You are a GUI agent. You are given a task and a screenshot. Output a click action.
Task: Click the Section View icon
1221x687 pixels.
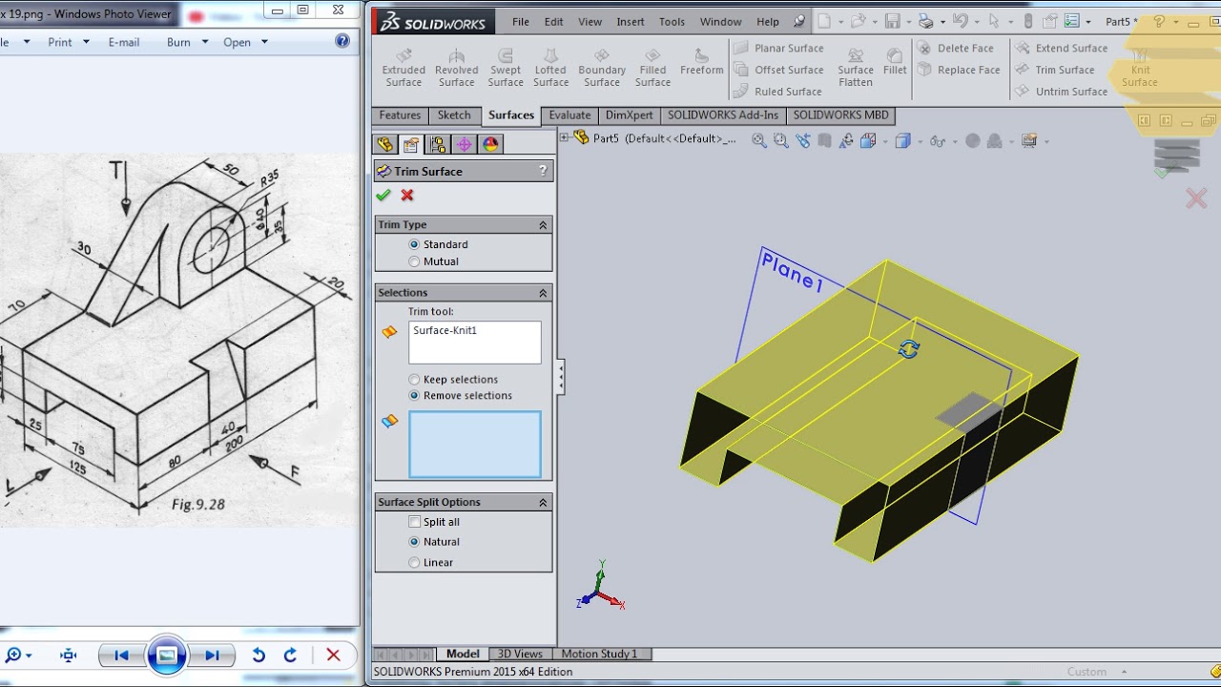823,140
